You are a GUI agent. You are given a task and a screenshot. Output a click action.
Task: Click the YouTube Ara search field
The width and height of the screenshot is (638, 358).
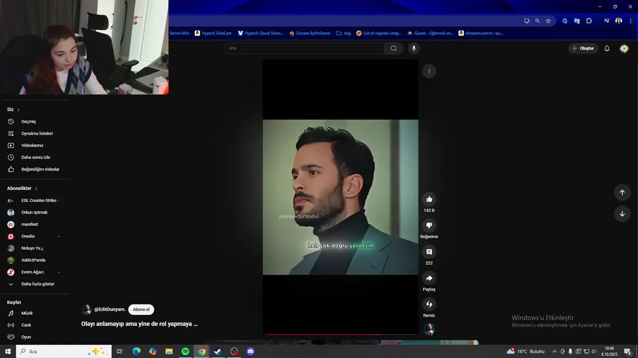[x=304, y=48]
